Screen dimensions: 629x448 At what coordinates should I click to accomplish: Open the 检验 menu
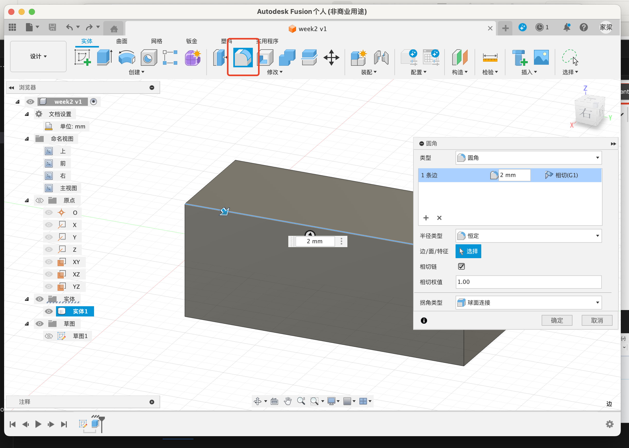(490, 72)
